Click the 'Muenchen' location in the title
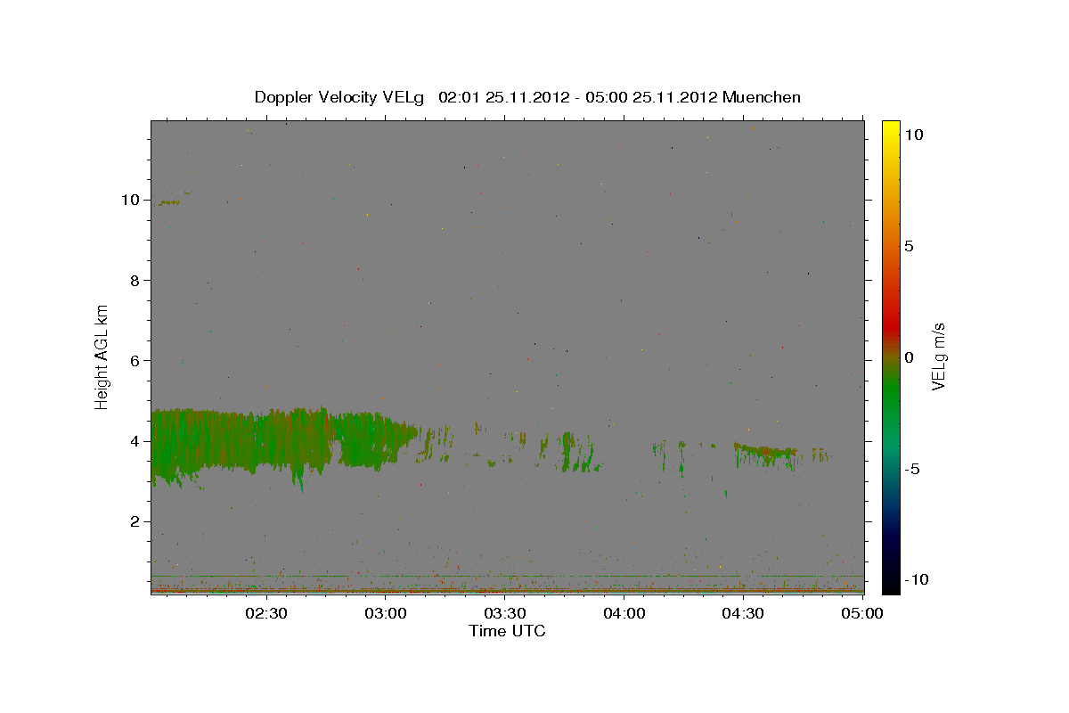The image size is (1069, 713). click(x=762, y=97)
